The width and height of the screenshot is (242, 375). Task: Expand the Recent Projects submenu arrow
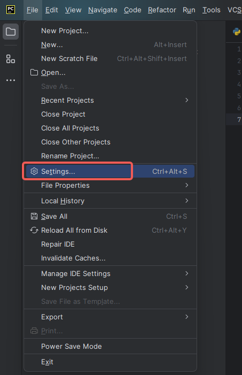coord(187,100)
